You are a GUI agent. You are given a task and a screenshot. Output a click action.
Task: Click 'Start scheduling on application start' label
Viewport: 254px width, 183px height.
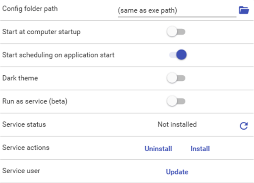pos(58,55)
